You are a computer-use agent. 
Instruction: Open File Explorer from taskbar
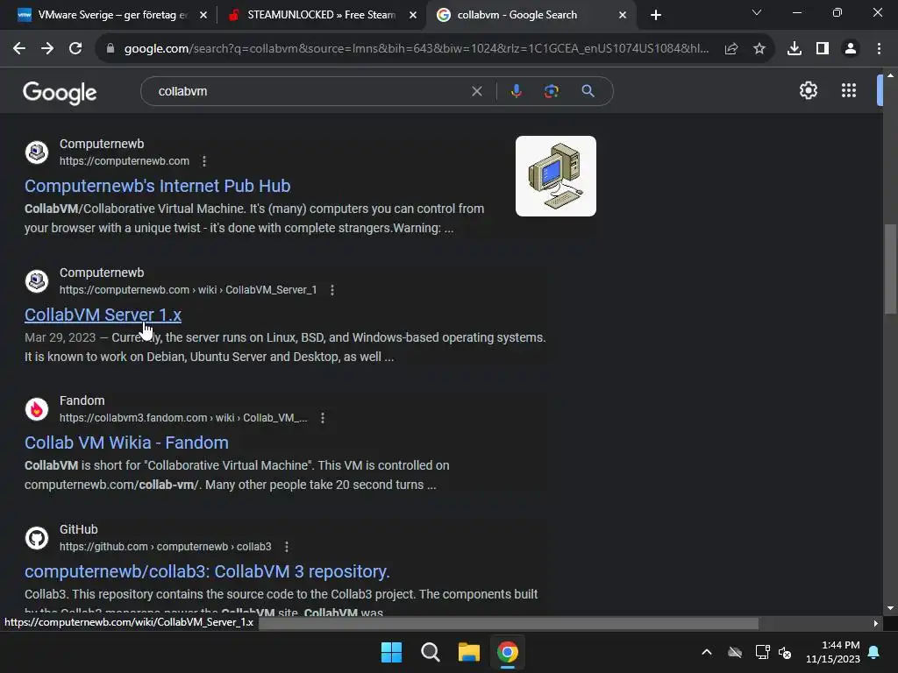468,652
